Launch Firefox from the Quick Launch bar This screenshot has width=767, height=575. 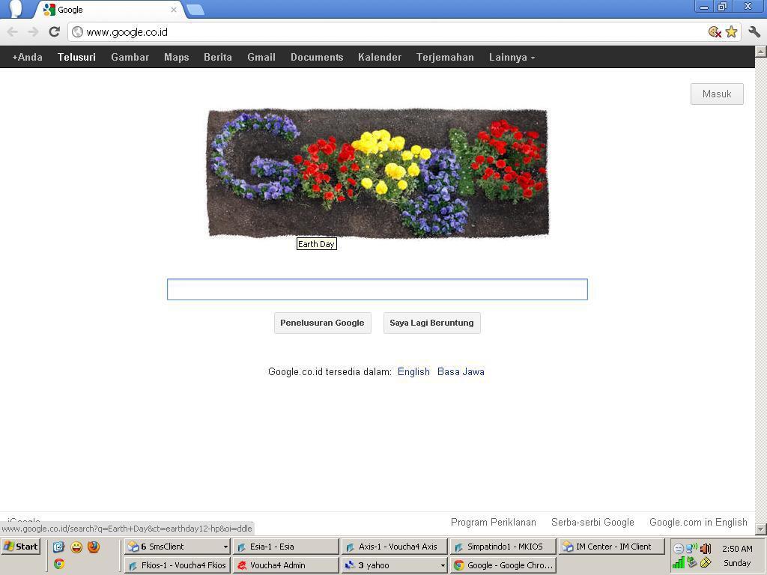pyautogui.click(x=94, y=547)
